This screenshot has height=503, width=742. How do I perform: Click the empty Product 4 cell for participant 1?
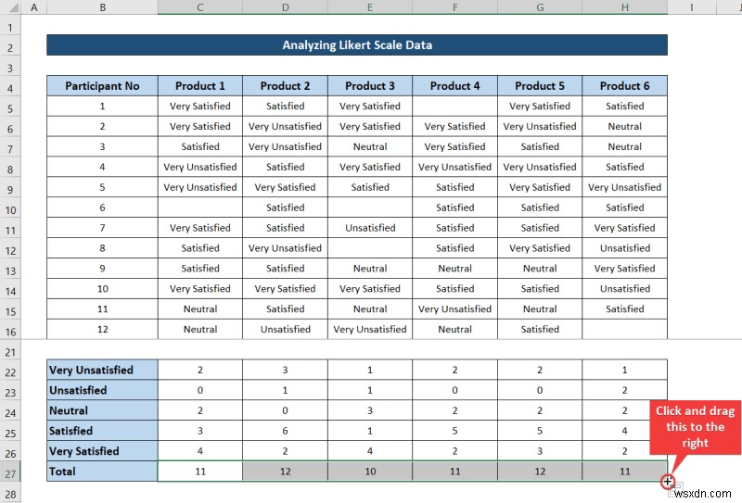coord(454,107)
